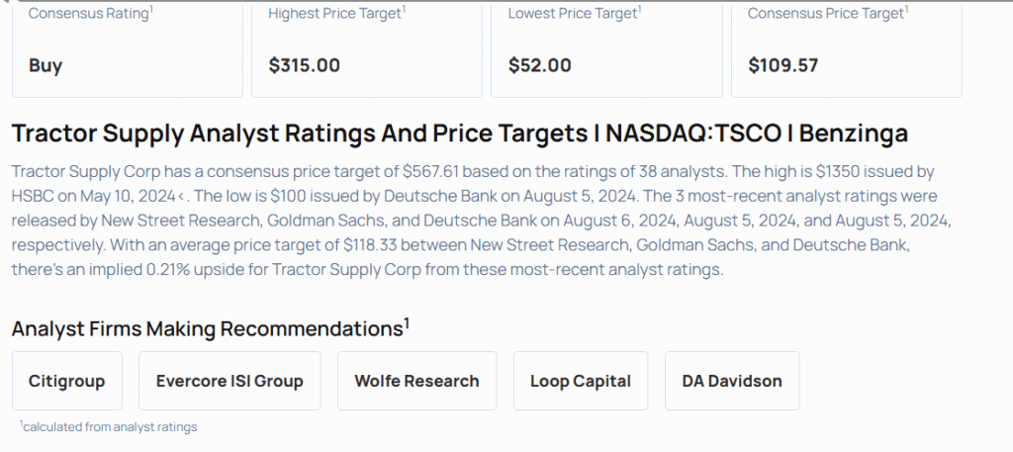Choose the Loop Capital firm button
Screen dimensions: 1013x452
click(x=581, y=381)
